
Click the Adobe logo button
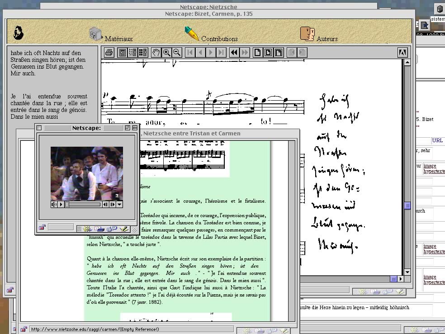[402, 52]
